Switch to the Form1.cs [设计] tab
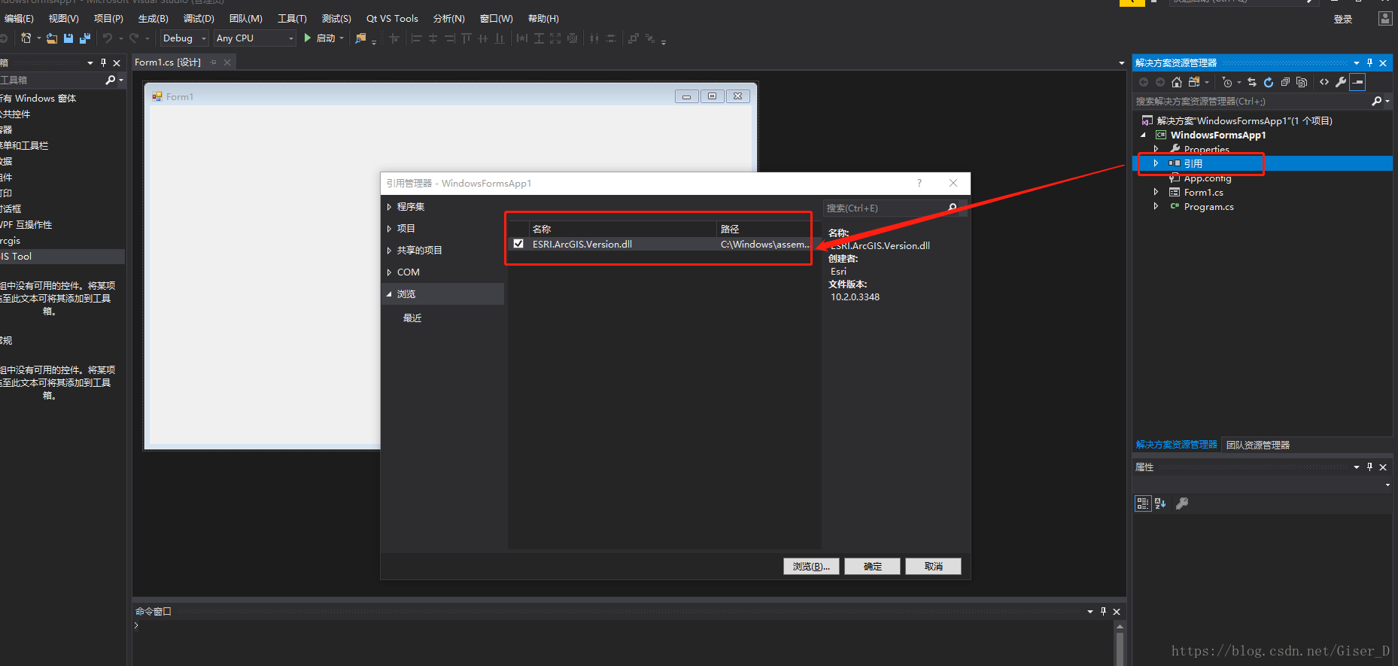 168,62
